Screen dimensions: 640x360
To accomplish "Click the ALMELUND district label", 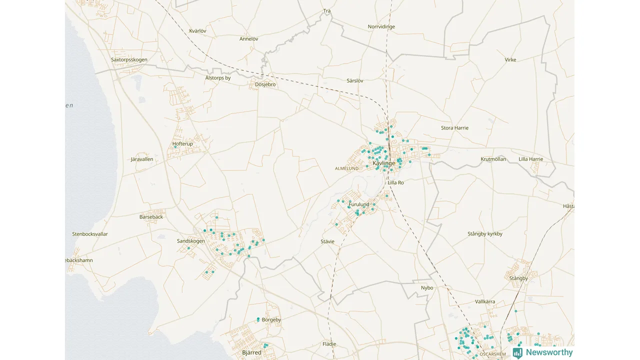I will (346, 169).
